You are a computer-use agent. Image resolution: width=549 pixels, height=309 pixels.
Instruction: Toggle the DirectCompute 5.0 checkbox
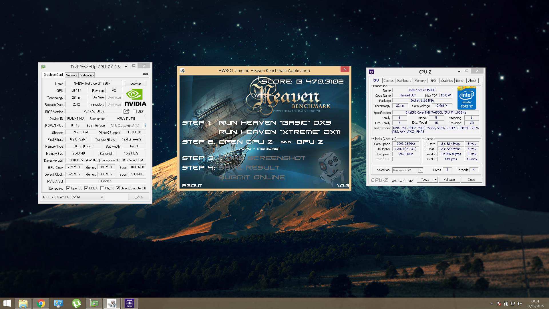(118, 188)
